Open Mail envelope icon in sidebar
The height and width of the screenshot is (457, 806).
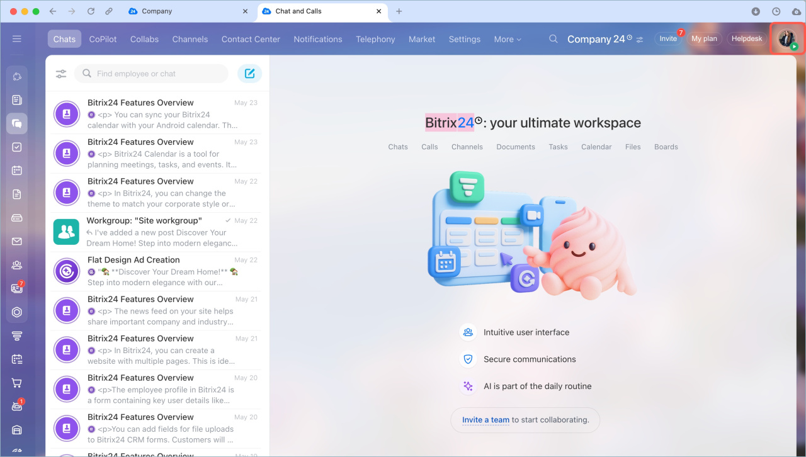tap(17, 242)
